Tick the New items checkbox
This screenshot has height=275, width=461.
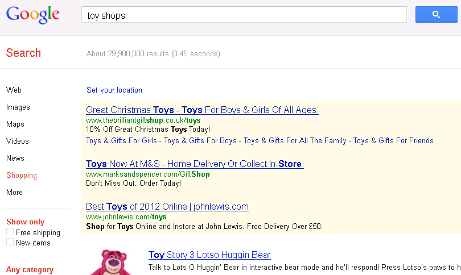10,242
